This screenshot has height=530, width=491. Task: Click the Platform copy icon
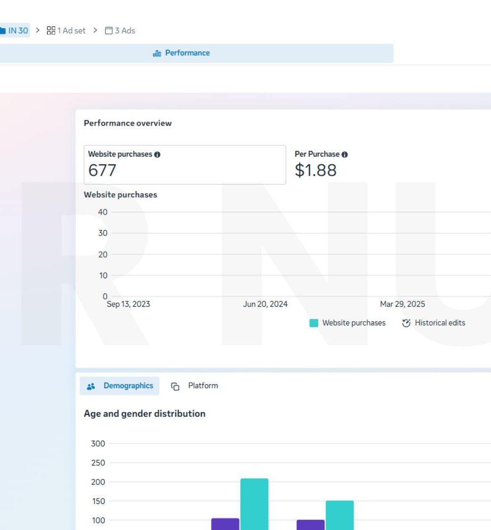pos(175,386)
